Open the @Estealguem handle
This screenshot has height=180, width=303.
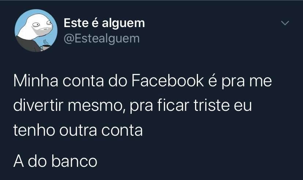tap(102, 39)
